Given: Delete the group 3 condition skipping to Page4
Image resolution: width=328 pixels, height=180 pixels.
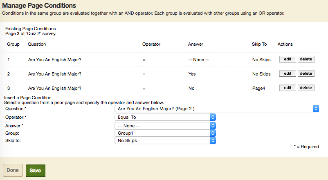Looking at the screenshot, I should coord(306,88).
